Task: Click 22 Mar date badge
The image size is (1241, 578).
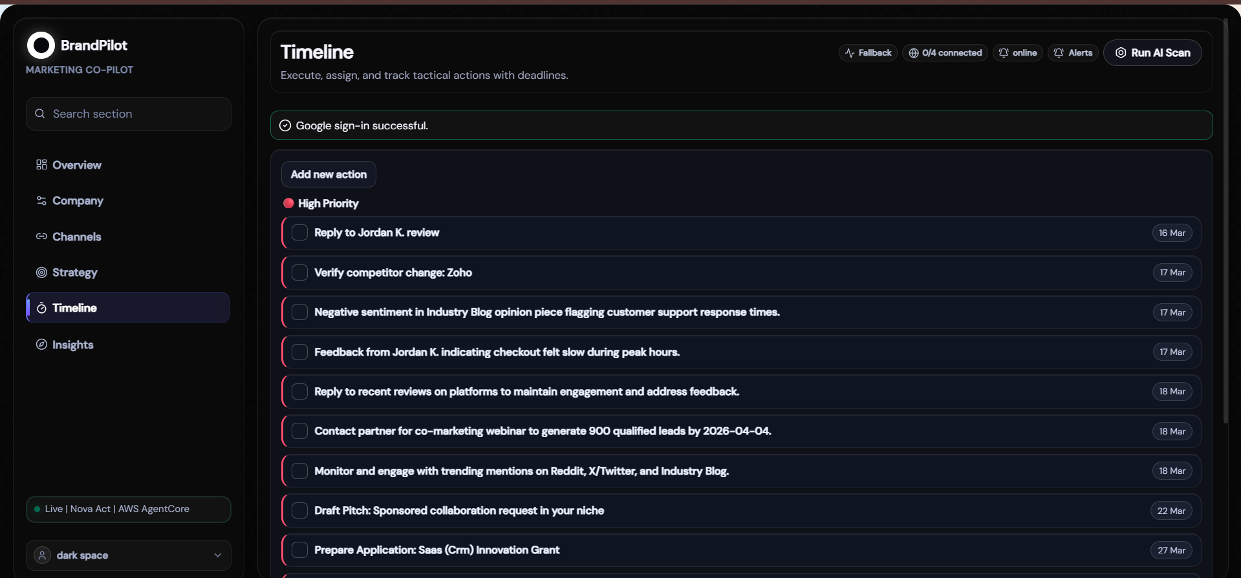Action: [1171, 511]
